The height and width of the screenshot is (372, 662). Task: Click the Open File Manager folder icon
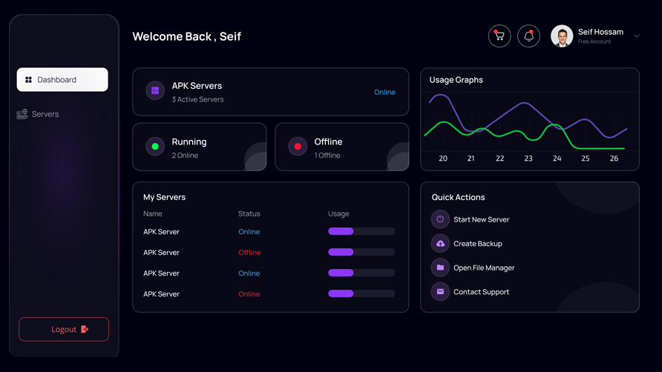point(440,268)
